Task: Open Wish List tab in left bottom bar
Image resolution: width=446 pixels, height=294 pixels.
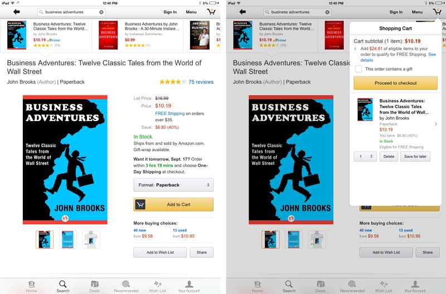Action: (x=158, y=286)
